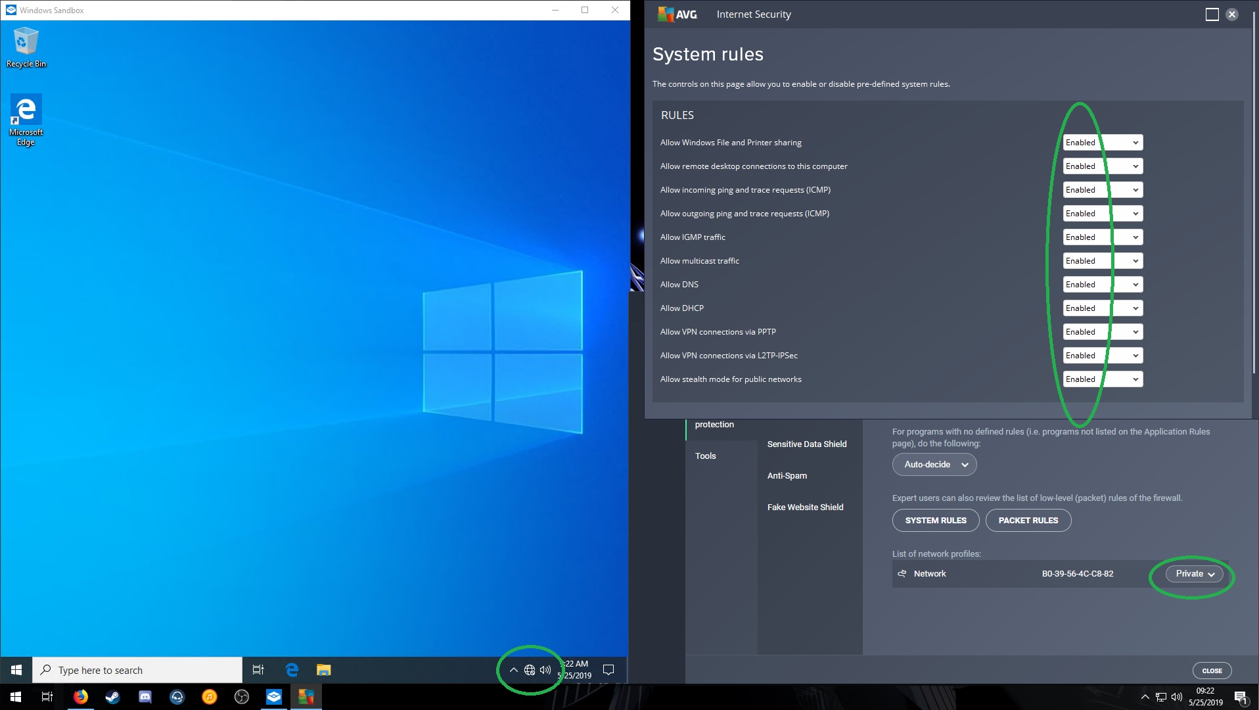Image resolution: width=1259 pixels, height=710 pixels.
Task: Open Discord from the taskbar
Action: pos(145,697)
